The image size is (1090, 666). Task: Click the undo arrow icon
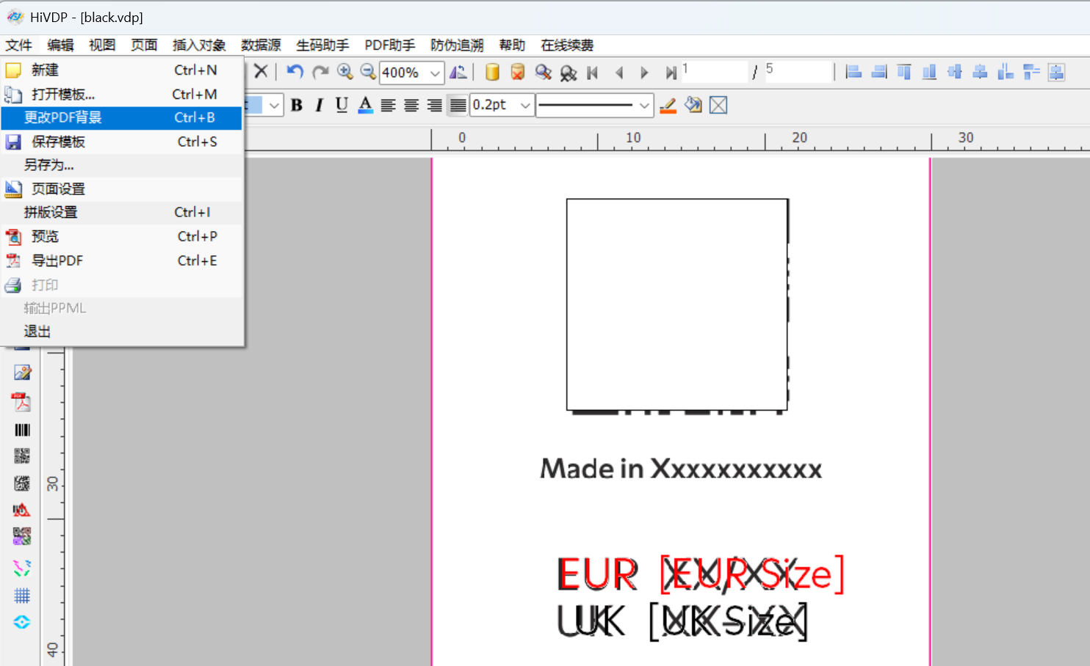click(295, 72)
